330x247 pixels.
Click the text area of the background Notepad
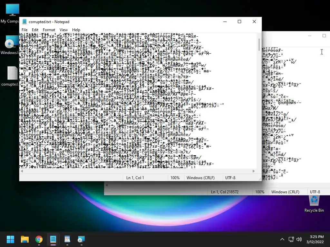point(296,114)
